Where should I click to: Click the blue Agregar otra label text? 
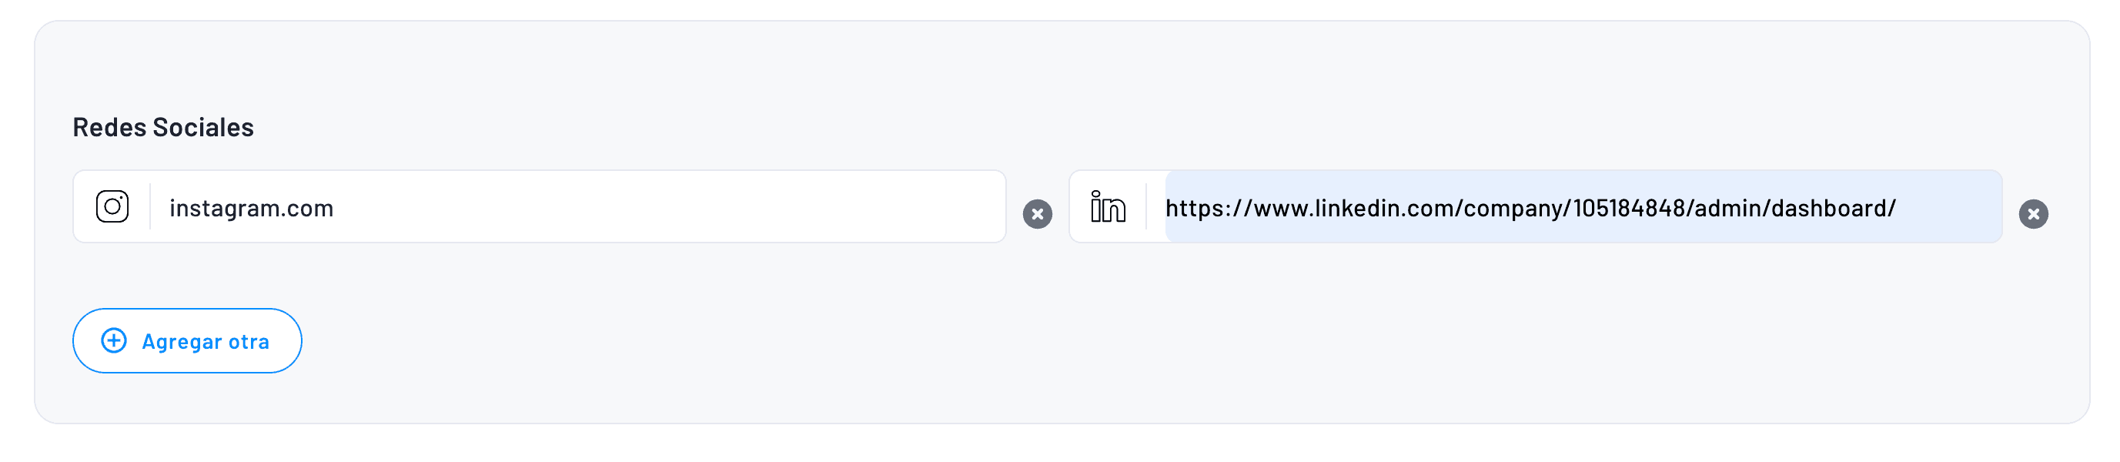tap(206, 342)
